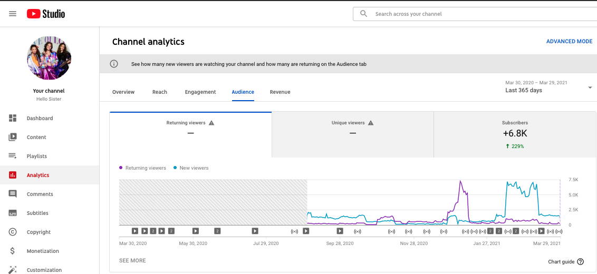The height and width of the screenshot is (274, 597).
Task: Click the Customization magic wand icon
Action: tap(13, 270)
